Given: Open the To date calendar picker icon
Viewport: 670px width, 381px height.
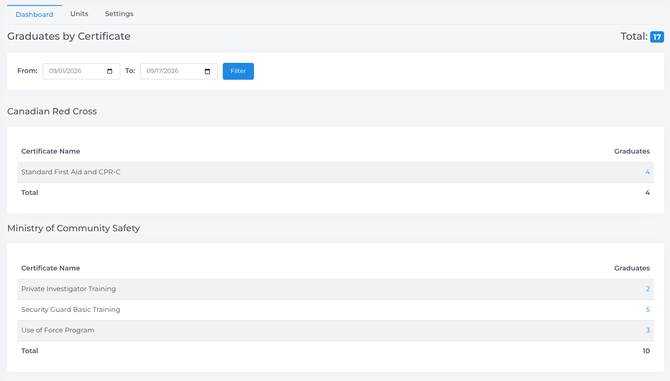Looking at the screenshot, I should (207, 71).
